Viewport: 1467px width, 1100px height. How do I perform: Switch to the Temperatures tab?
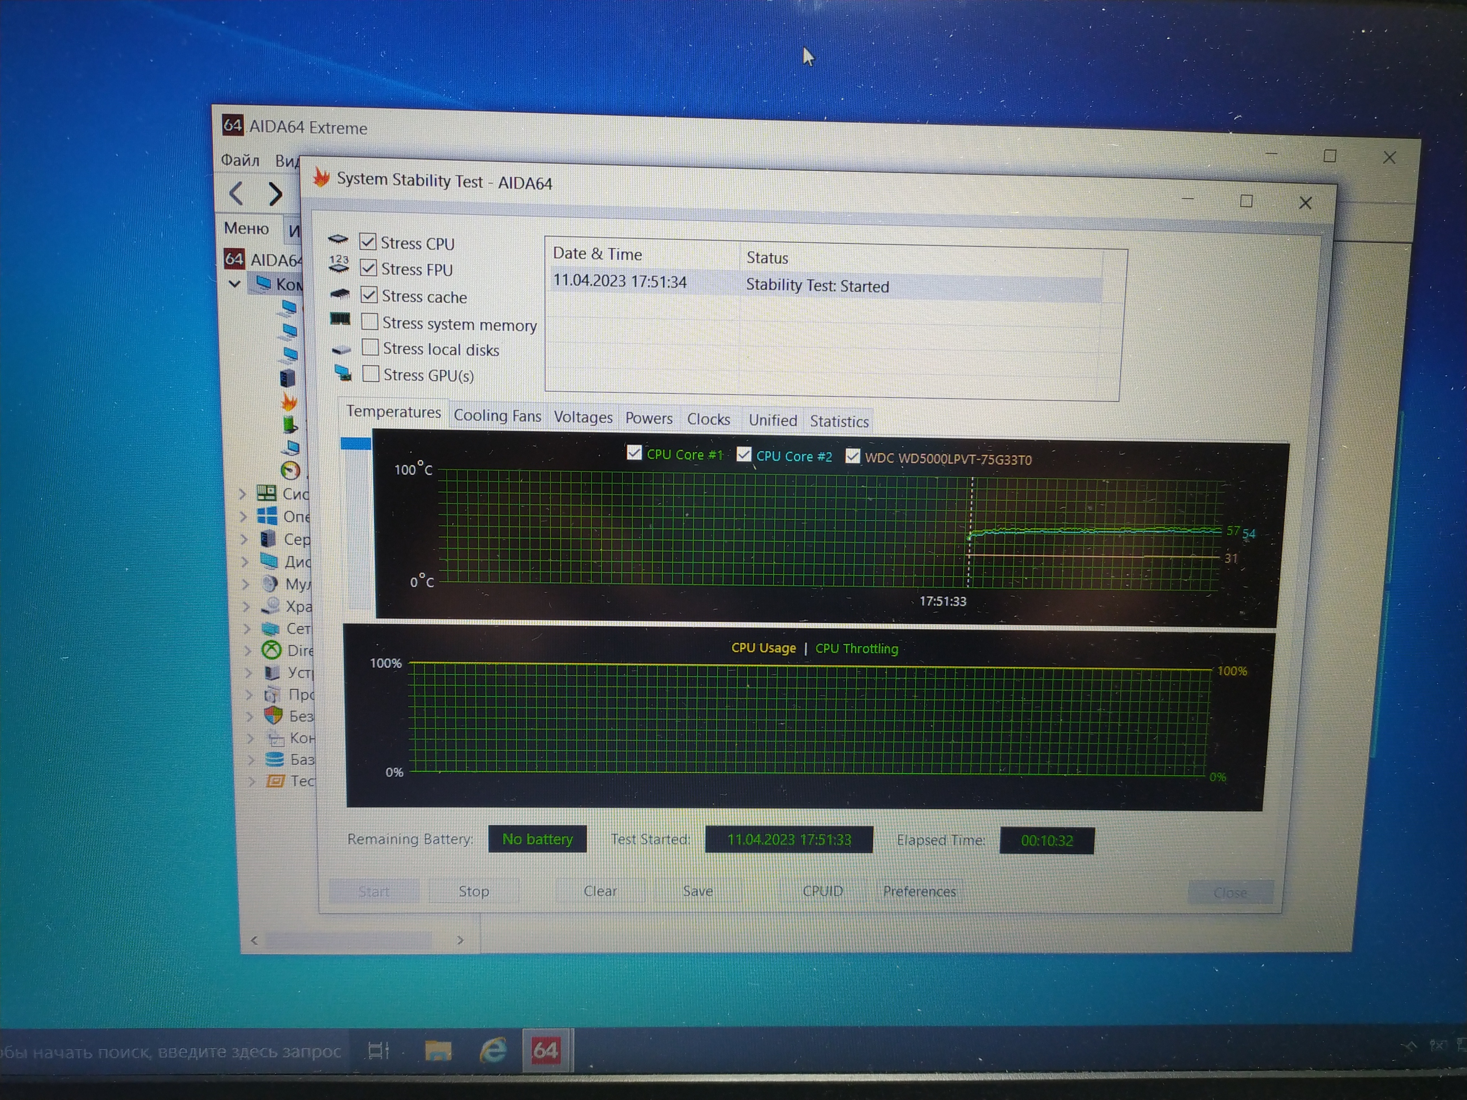point(393,412)
